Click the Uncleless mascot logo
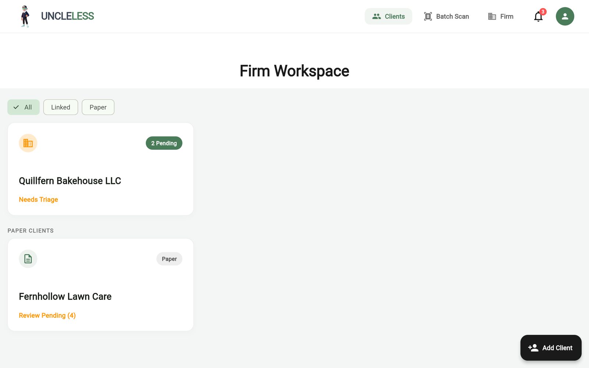 tap(25, 16)
